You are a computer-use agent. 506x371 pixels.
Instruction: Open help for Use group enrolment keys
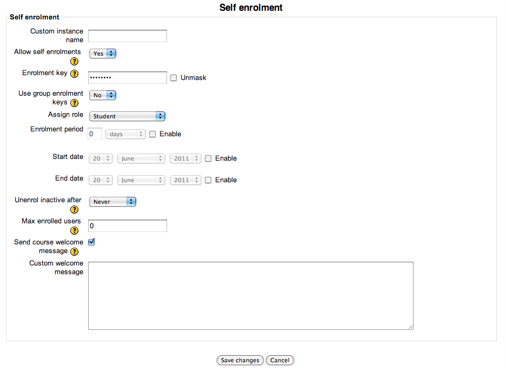pos(74,103)
